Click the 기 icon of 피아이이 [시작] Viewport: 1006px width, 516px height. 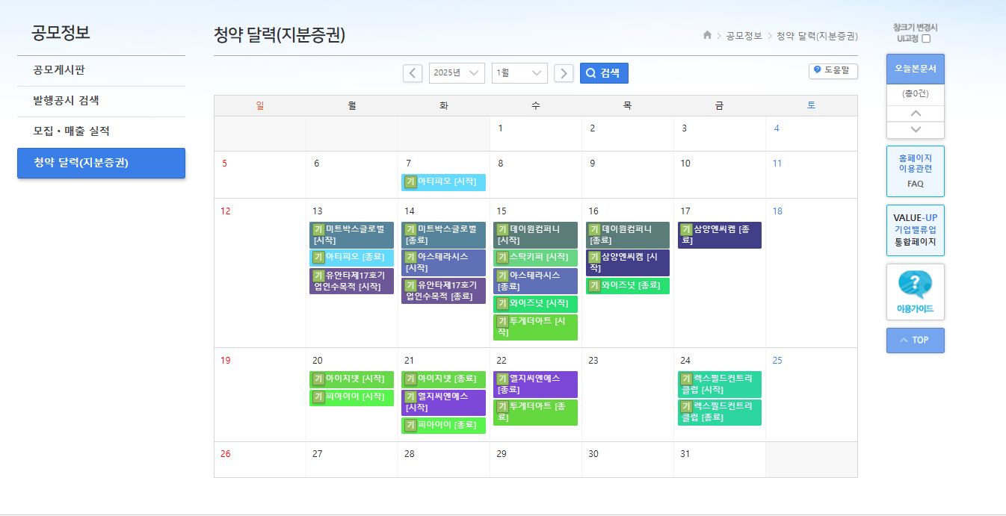tap(318, 397)
